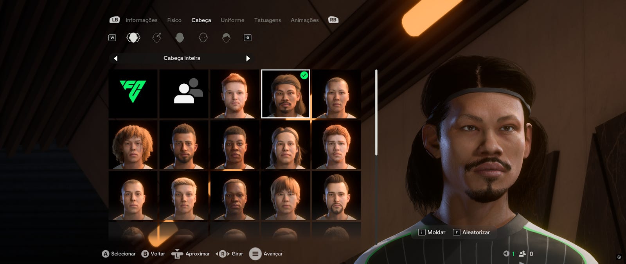
Task: Select the goatee slicked hair head, third row
Action: pos(336,196)
